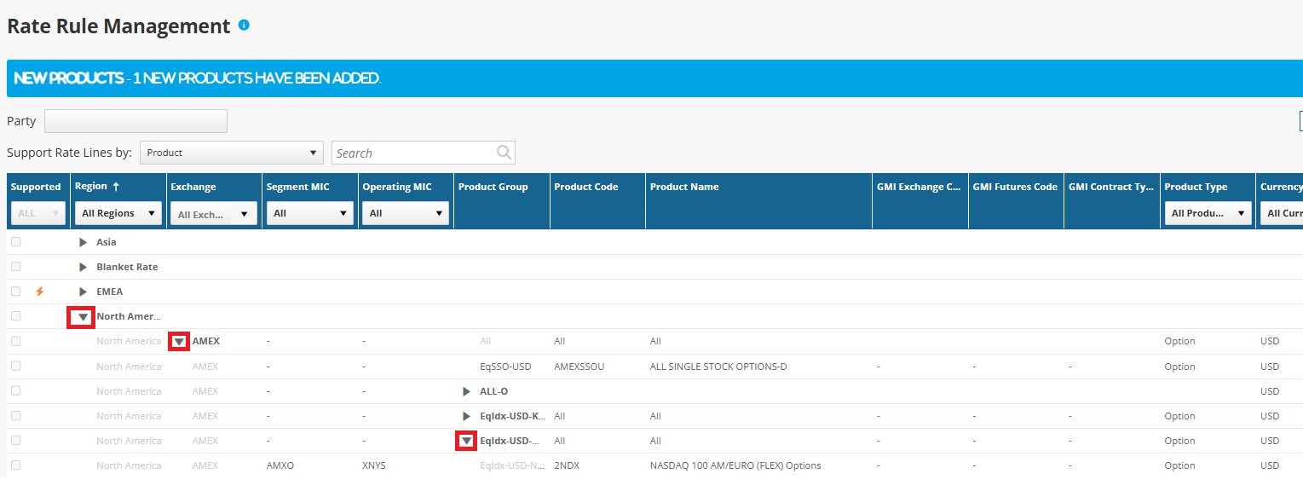Open the Supported ALL filter dropdown
The image size is (1303, 491).
coord(37,213)
